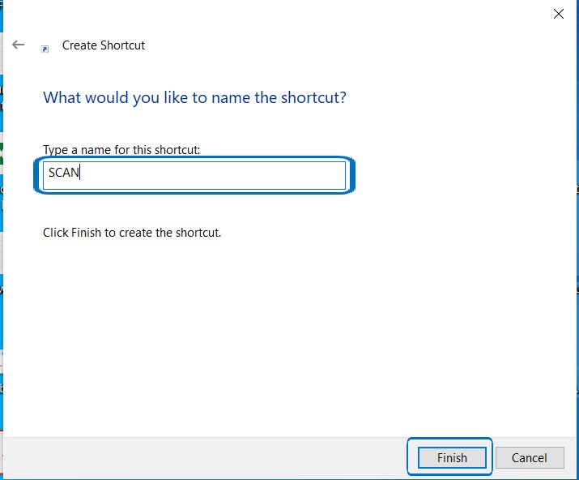Click the heading "What would you like to name the shortcut?"

194,98
